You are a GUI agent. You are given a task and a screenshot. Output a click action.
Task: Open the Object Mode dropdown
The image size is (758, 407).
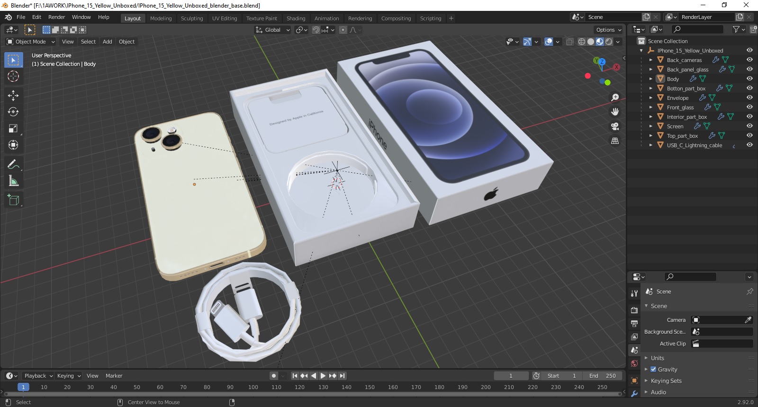(31, 42)
